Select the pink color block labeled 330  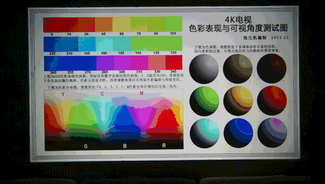(157, 63)
